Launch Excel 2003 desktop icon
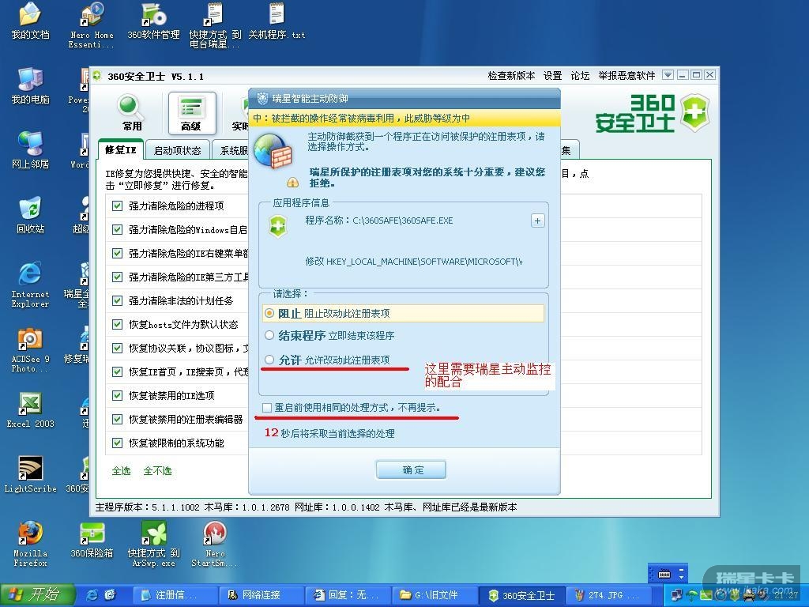The width and height of the screenshot is (809, 607). (x=31, y=410)
